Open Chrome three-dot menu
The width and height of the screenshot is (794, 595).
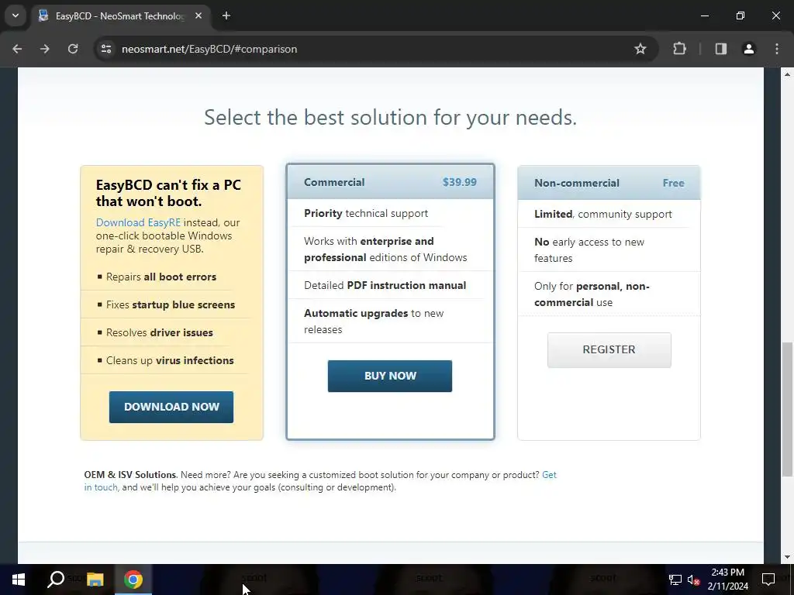777,49
